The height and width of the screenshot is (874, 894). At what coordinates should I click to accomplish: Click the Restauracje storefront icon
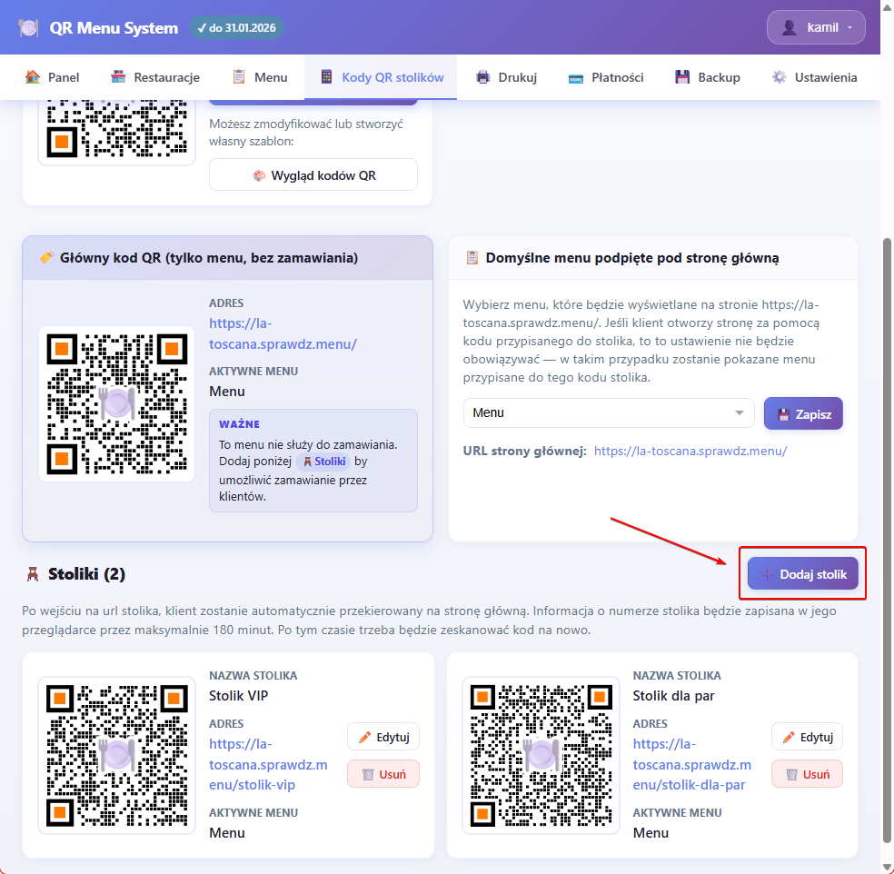pos(118,77)
